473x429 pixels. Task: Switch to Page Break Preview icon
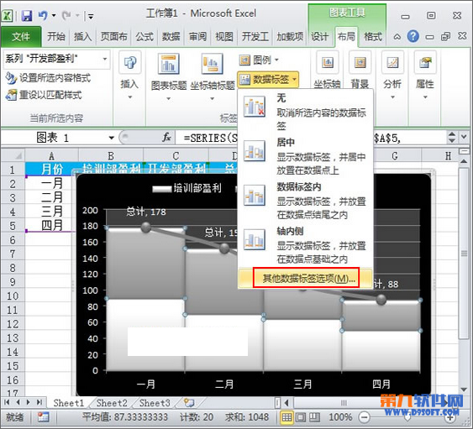coord(314,417)
